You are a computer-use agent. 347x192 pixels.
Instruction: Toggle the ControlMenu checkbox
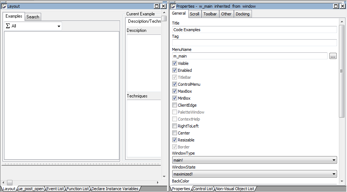(175, 84)
